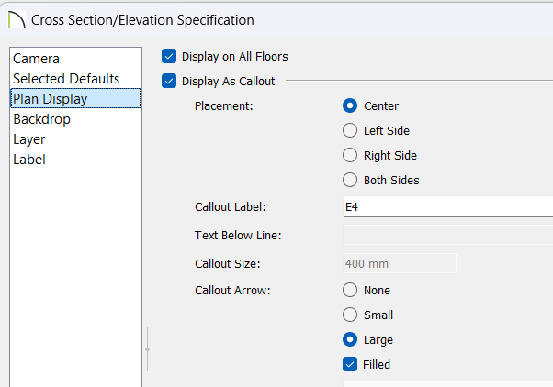Click the Callout Size field showing 400 mm

point(400,263)
